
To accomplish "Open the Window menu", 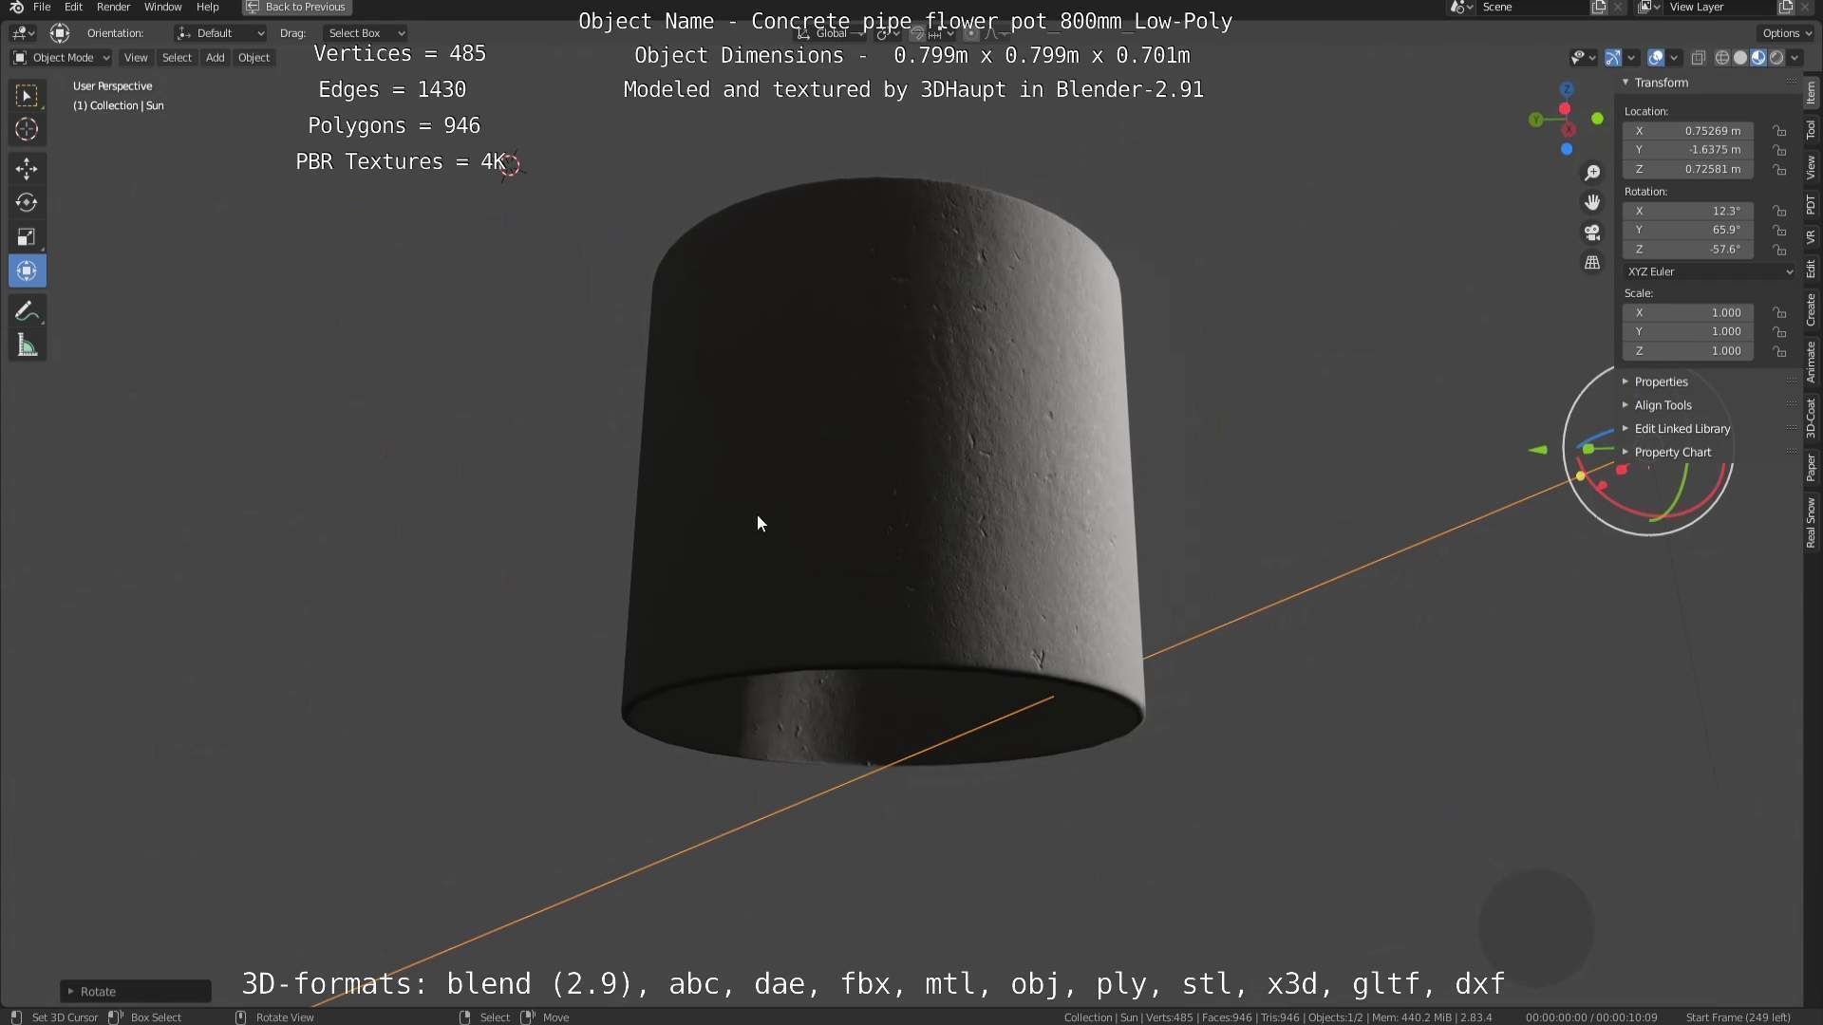I will [162, 7].
